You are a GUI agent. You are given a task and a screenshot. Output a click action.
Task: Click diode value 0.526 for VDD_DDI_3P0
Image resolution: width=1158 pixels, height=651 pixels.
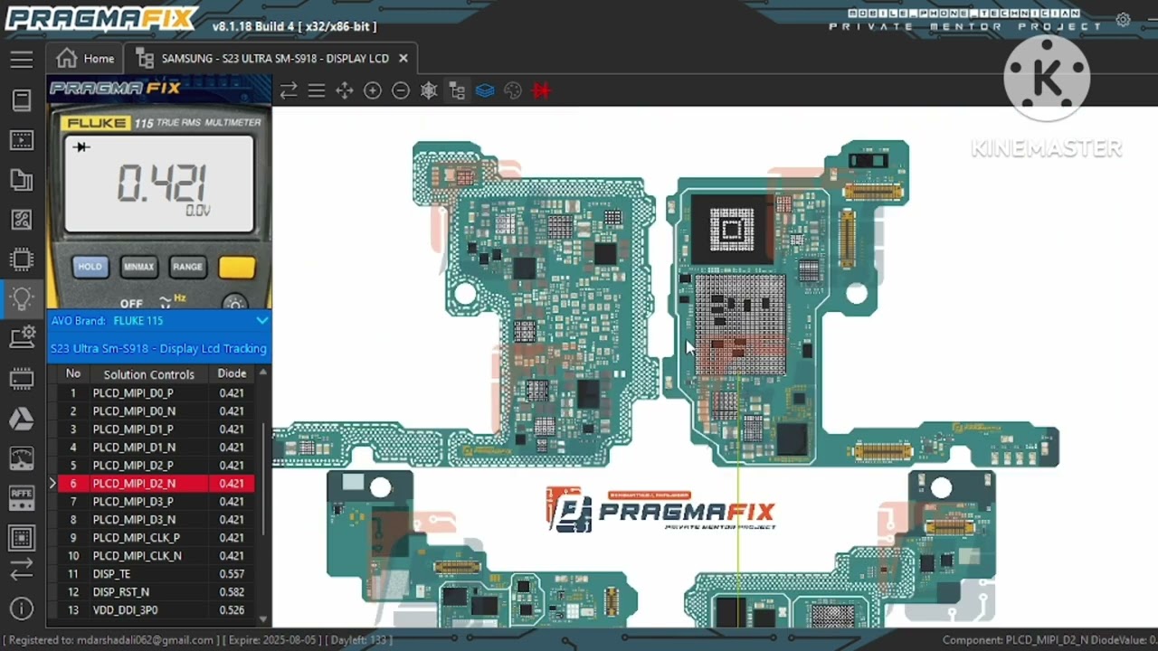(232, 610)
